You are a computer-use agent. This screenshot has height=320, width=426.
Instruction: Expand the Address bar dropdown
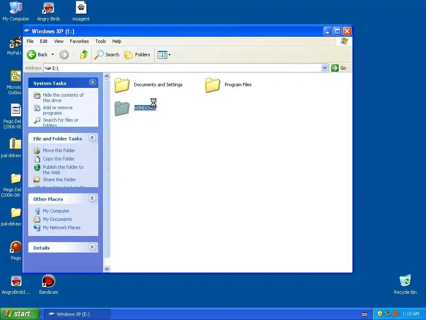click(324, 68)
